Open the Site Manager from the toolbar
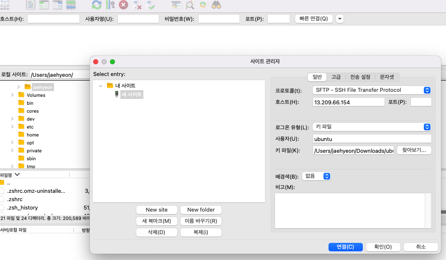The width and height of the screenshot is (446, 260). coord(5,5)
